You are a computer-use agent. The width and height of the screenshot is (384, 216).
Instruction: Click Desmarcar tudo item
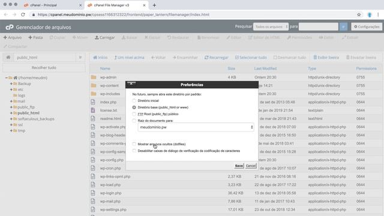[290, 58]
